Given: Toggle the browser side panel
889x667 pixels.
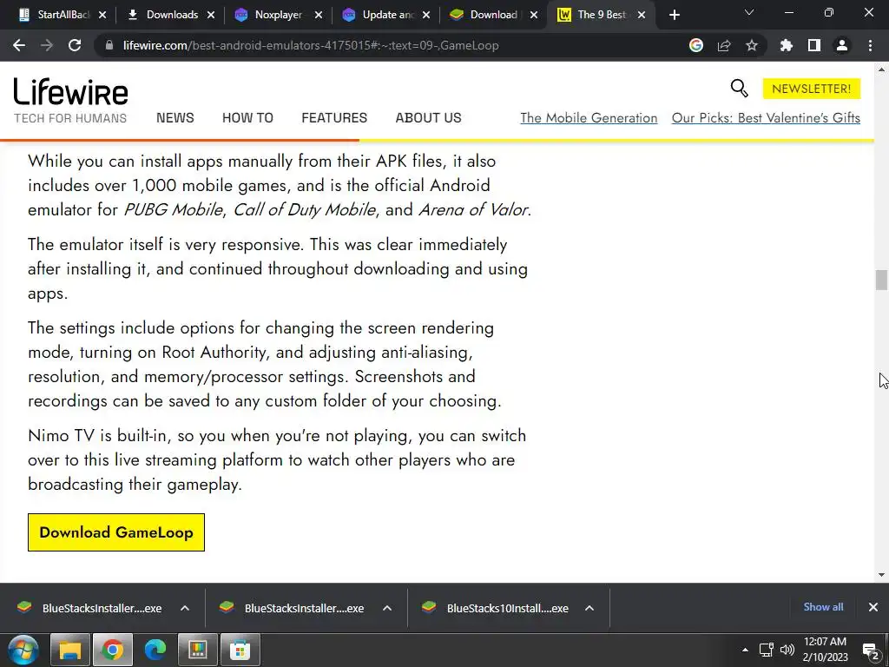Looking at the screenshot, I should (x=814, y=45).
